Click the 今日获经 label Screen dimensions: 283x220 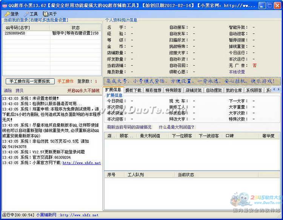[117, 101]
